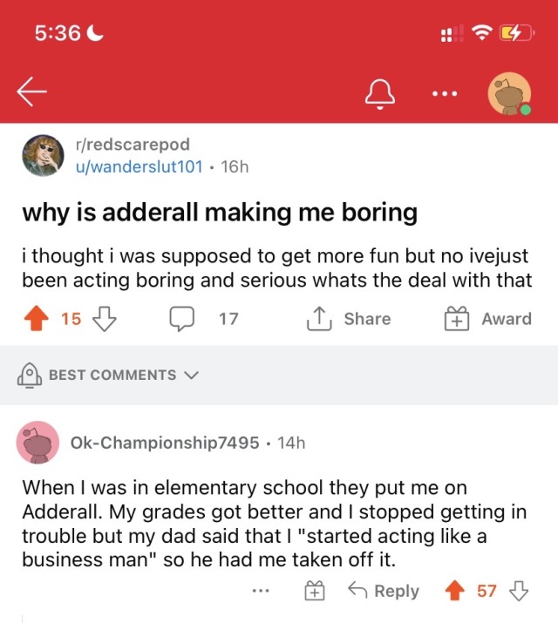This screenshot has width=558, height=623.
Task: Tap the commenter's pink avatar
Action: coord(37,443)
